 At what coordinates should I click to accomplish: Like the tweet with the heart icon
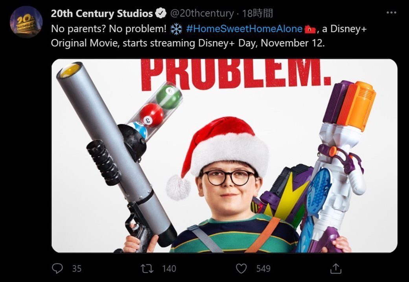coord(241,268)
